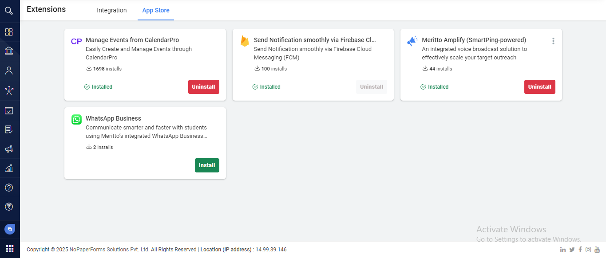Expand Meritto Amplify three-dot options menu

tap(553, 41)
